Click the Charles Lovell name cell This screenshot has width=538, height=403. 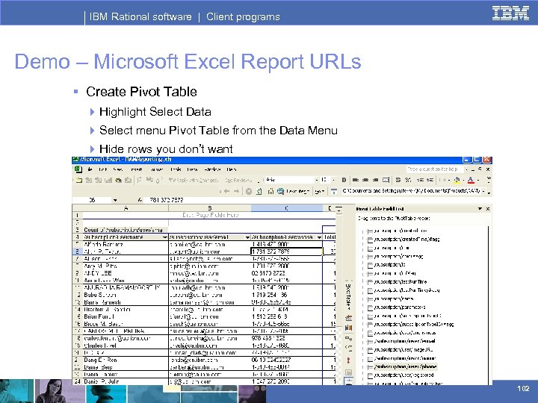click(126, 346)
